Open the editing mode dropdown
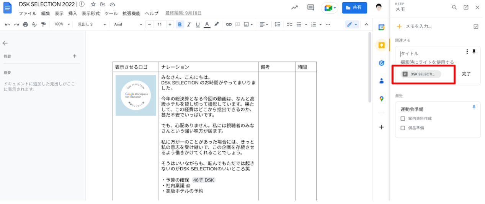The image size is (485, 204). click(352, 24)
